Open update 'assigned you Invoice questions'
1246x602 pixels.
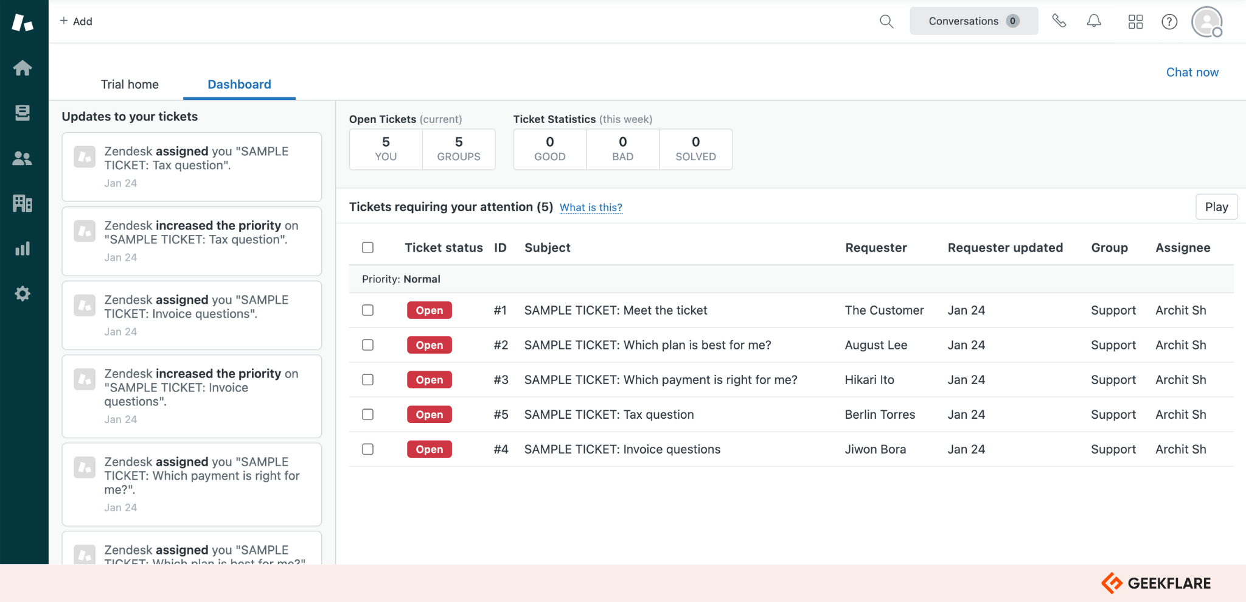(192, 315)
